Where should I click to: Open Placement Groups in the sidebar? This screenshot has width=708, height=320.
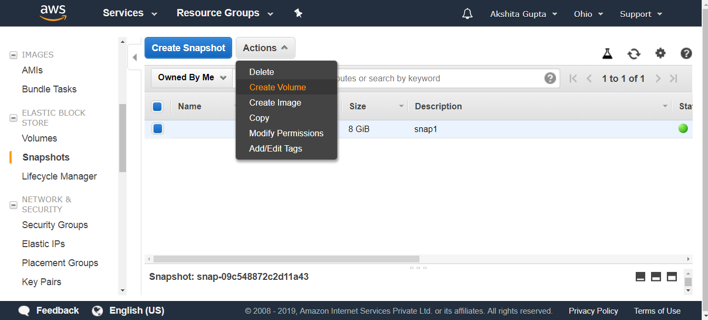(x=60, y=263)
